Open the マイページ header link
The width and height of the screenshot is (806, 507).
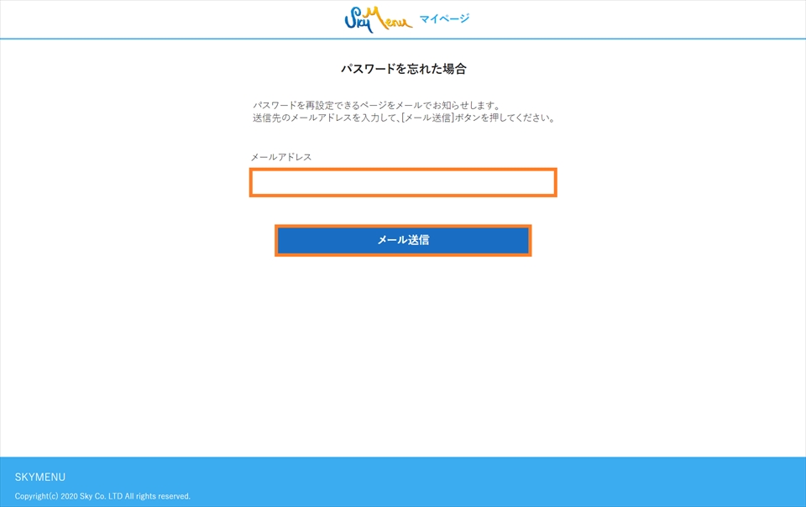[444, 18]
